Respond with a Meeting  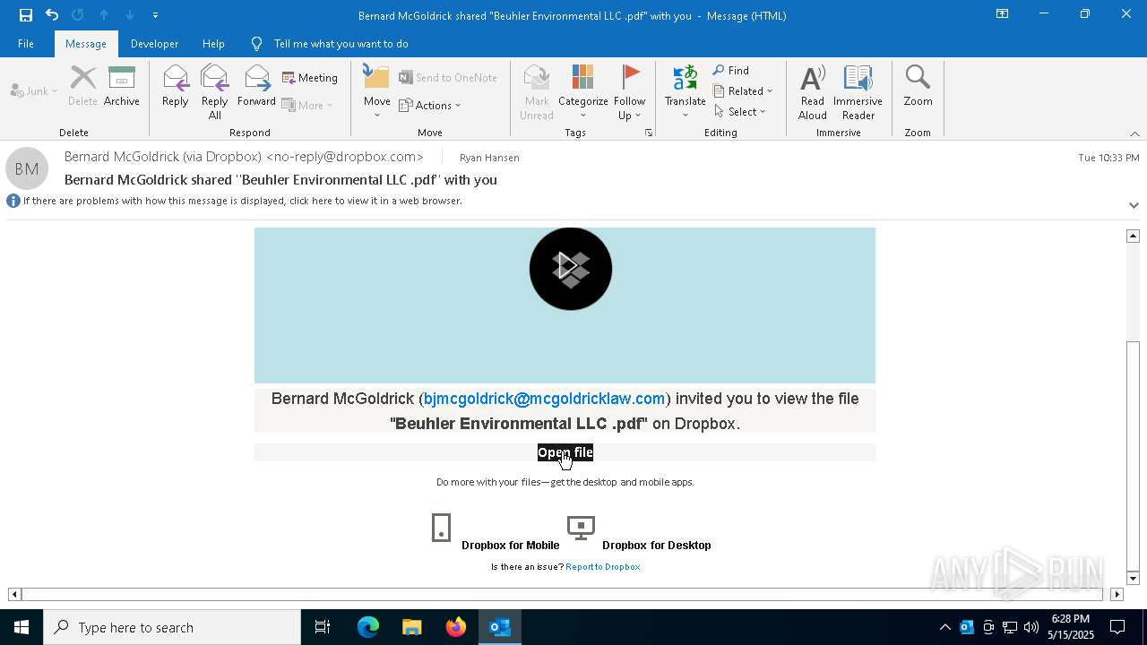pyautogui.click(x=310, y=78)
